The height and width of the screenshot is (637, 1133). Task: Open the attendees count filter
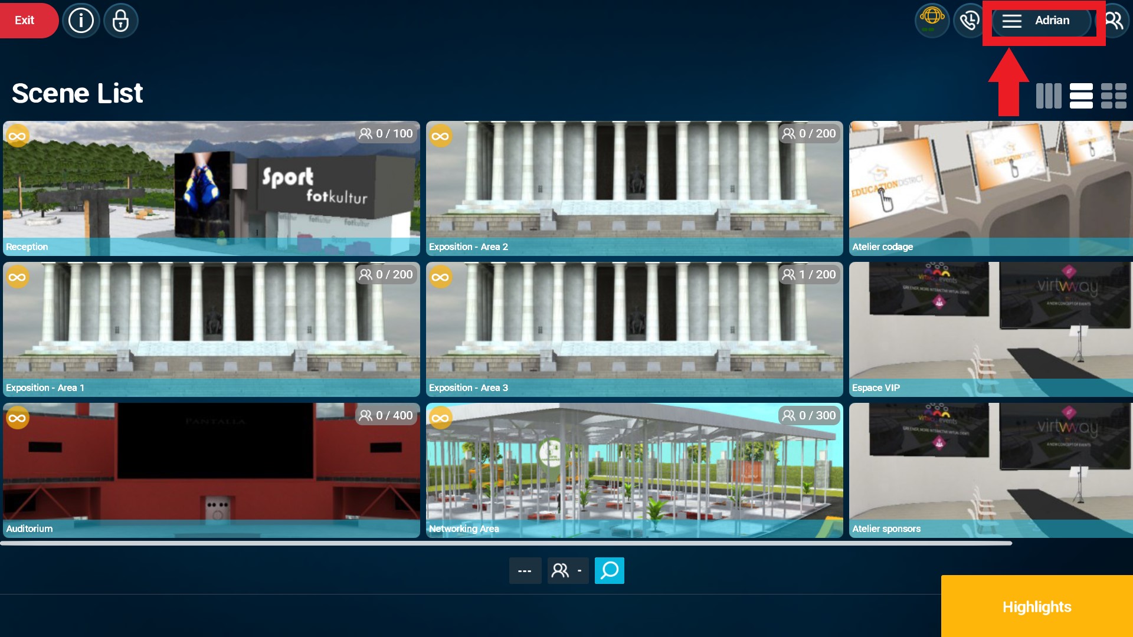point(568,570)
